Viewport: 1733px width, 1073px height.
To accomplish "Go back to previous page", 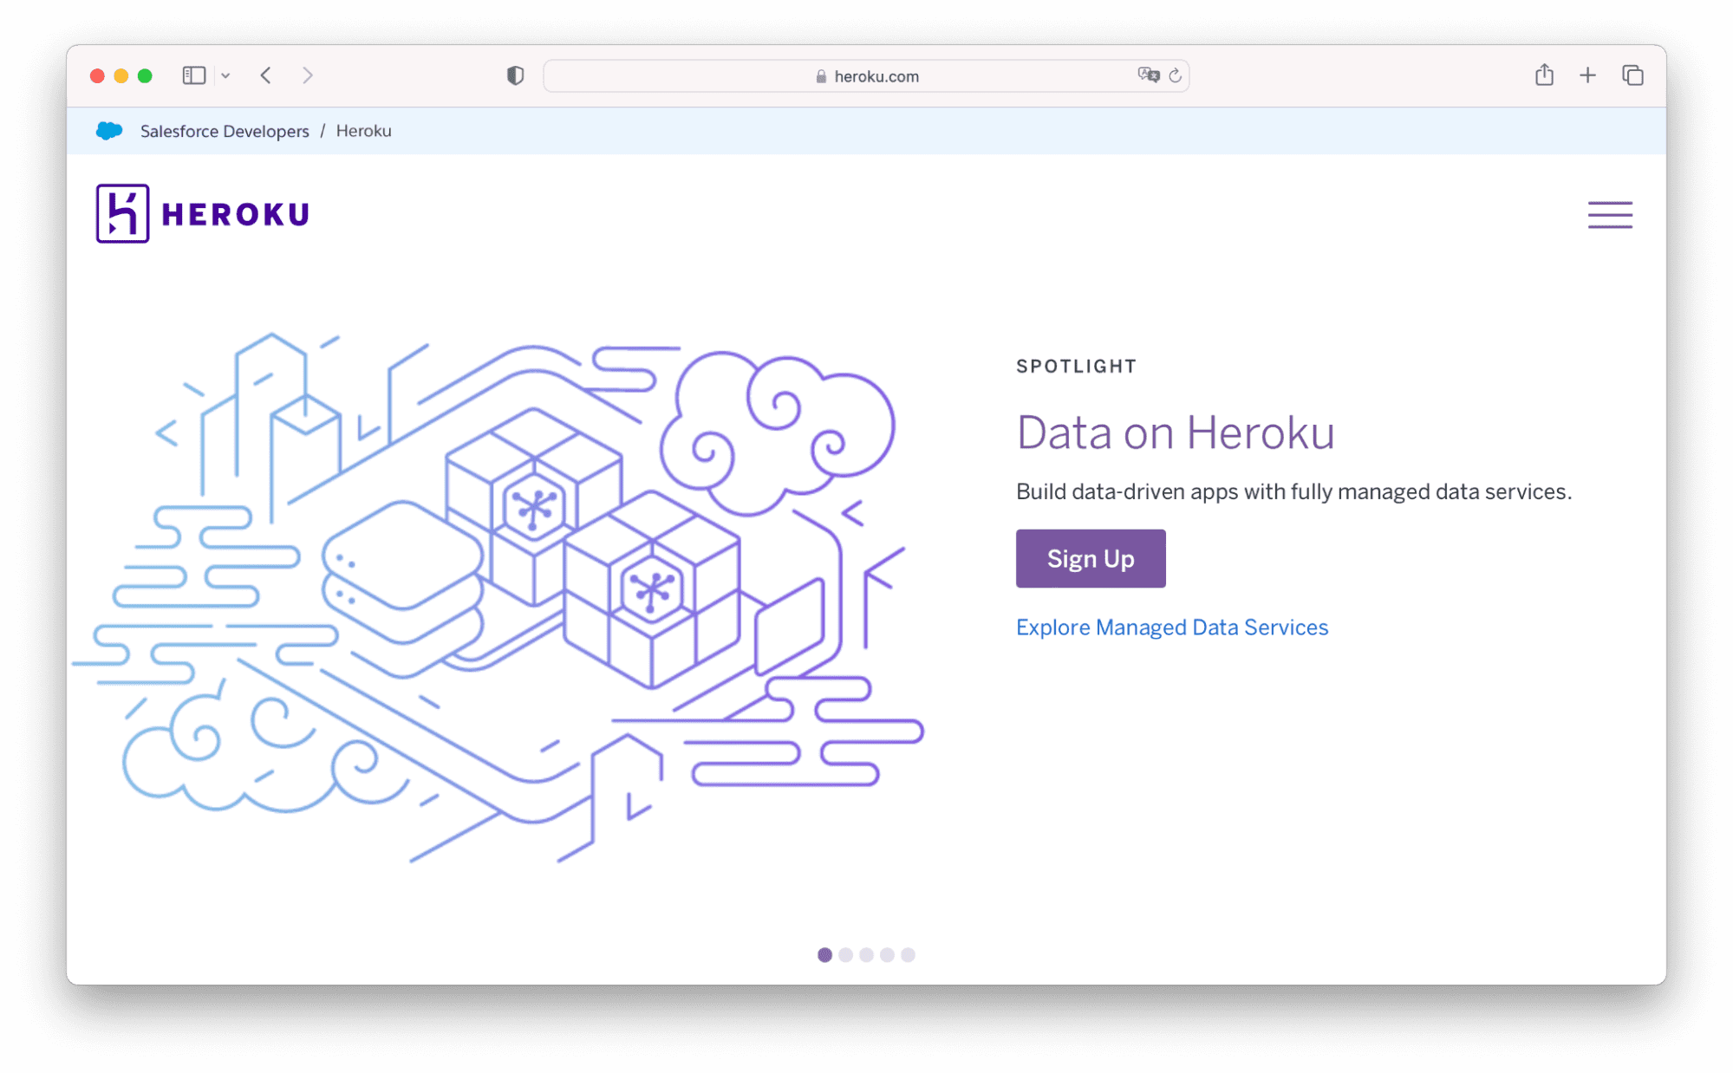I will coord(266,75).
